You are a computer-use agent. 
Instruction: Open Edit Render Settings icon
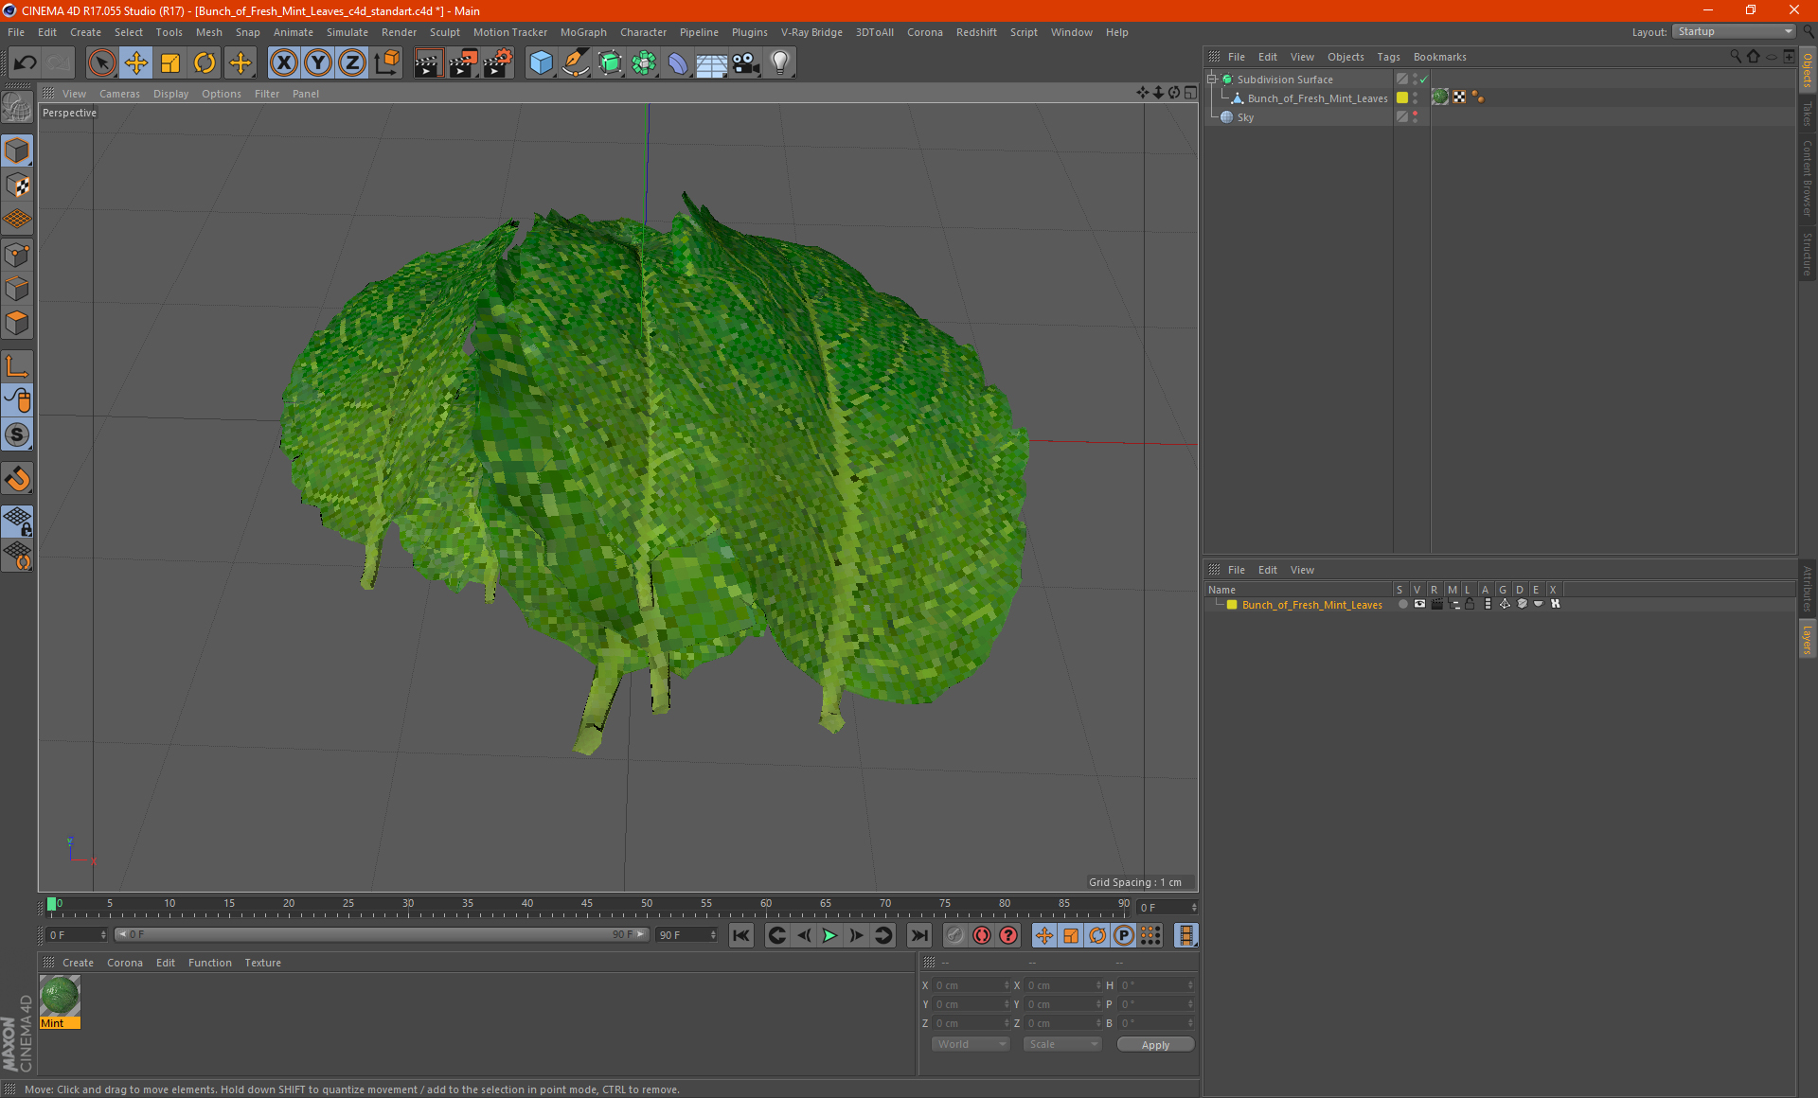[x=498, y=63]
